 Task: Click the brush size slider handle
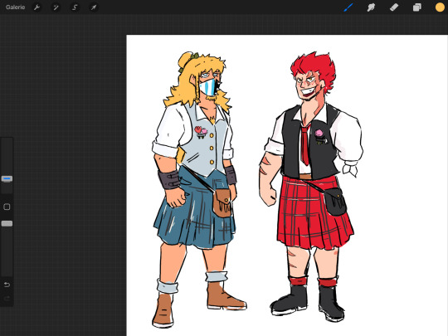[x=7, y=179]
